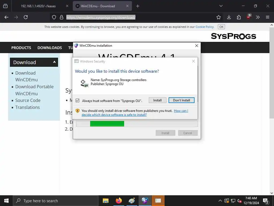274x206 pixels.
Task: Click the site padlock security icon
Action: click(62, 17)
